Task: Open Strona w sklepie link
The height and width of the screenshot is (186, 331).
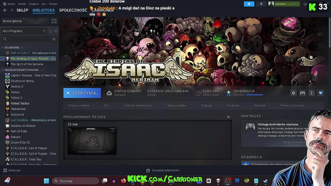Action: pos(79,105)
